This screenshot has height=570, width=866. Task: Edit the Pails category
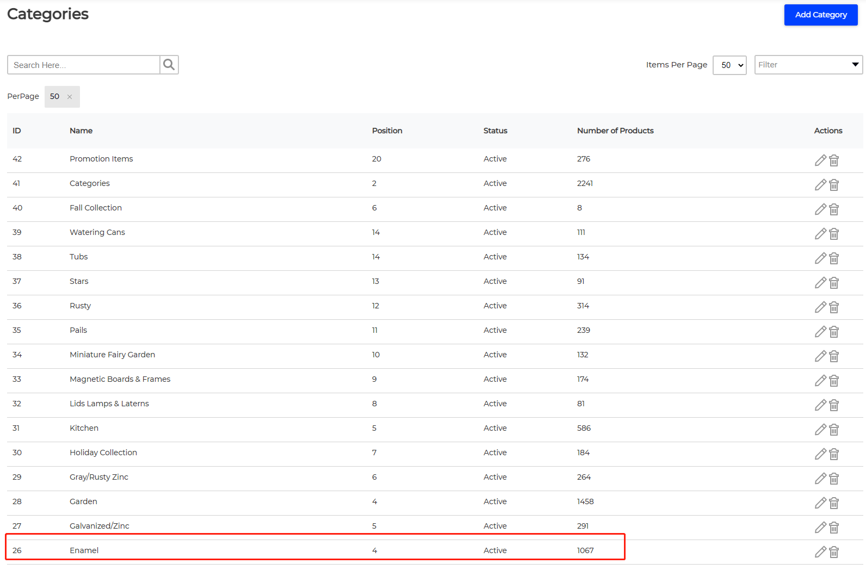(x=820, y=332)
